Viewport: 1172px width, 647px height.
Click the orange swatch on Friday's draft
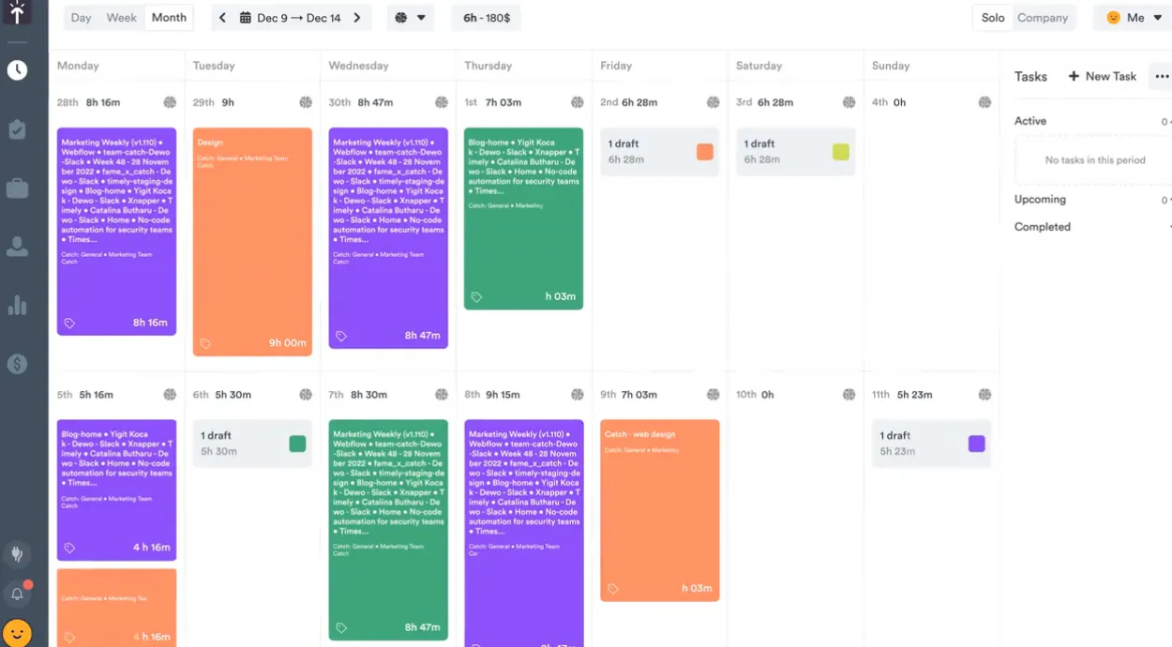point(705,152)
